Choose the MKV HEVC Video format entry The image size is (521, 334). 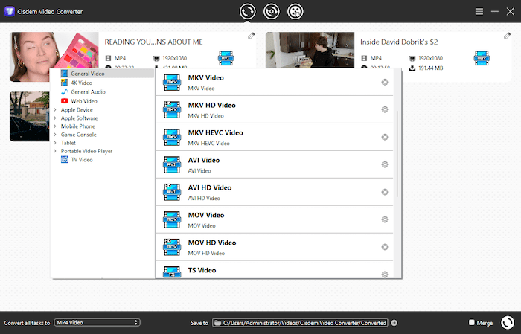pos(275,138)
